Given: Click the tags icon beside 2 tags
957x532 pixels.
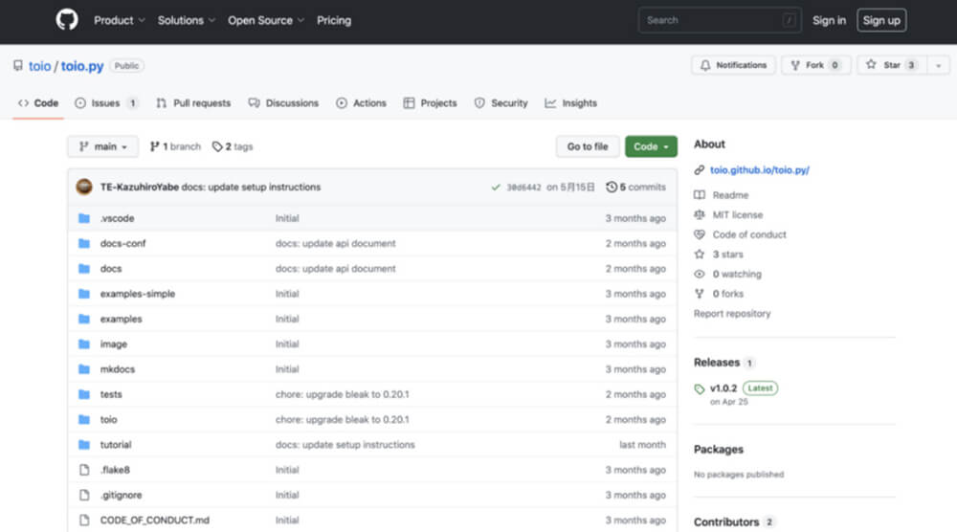Looking at the screenshot, I should (217, 146).
